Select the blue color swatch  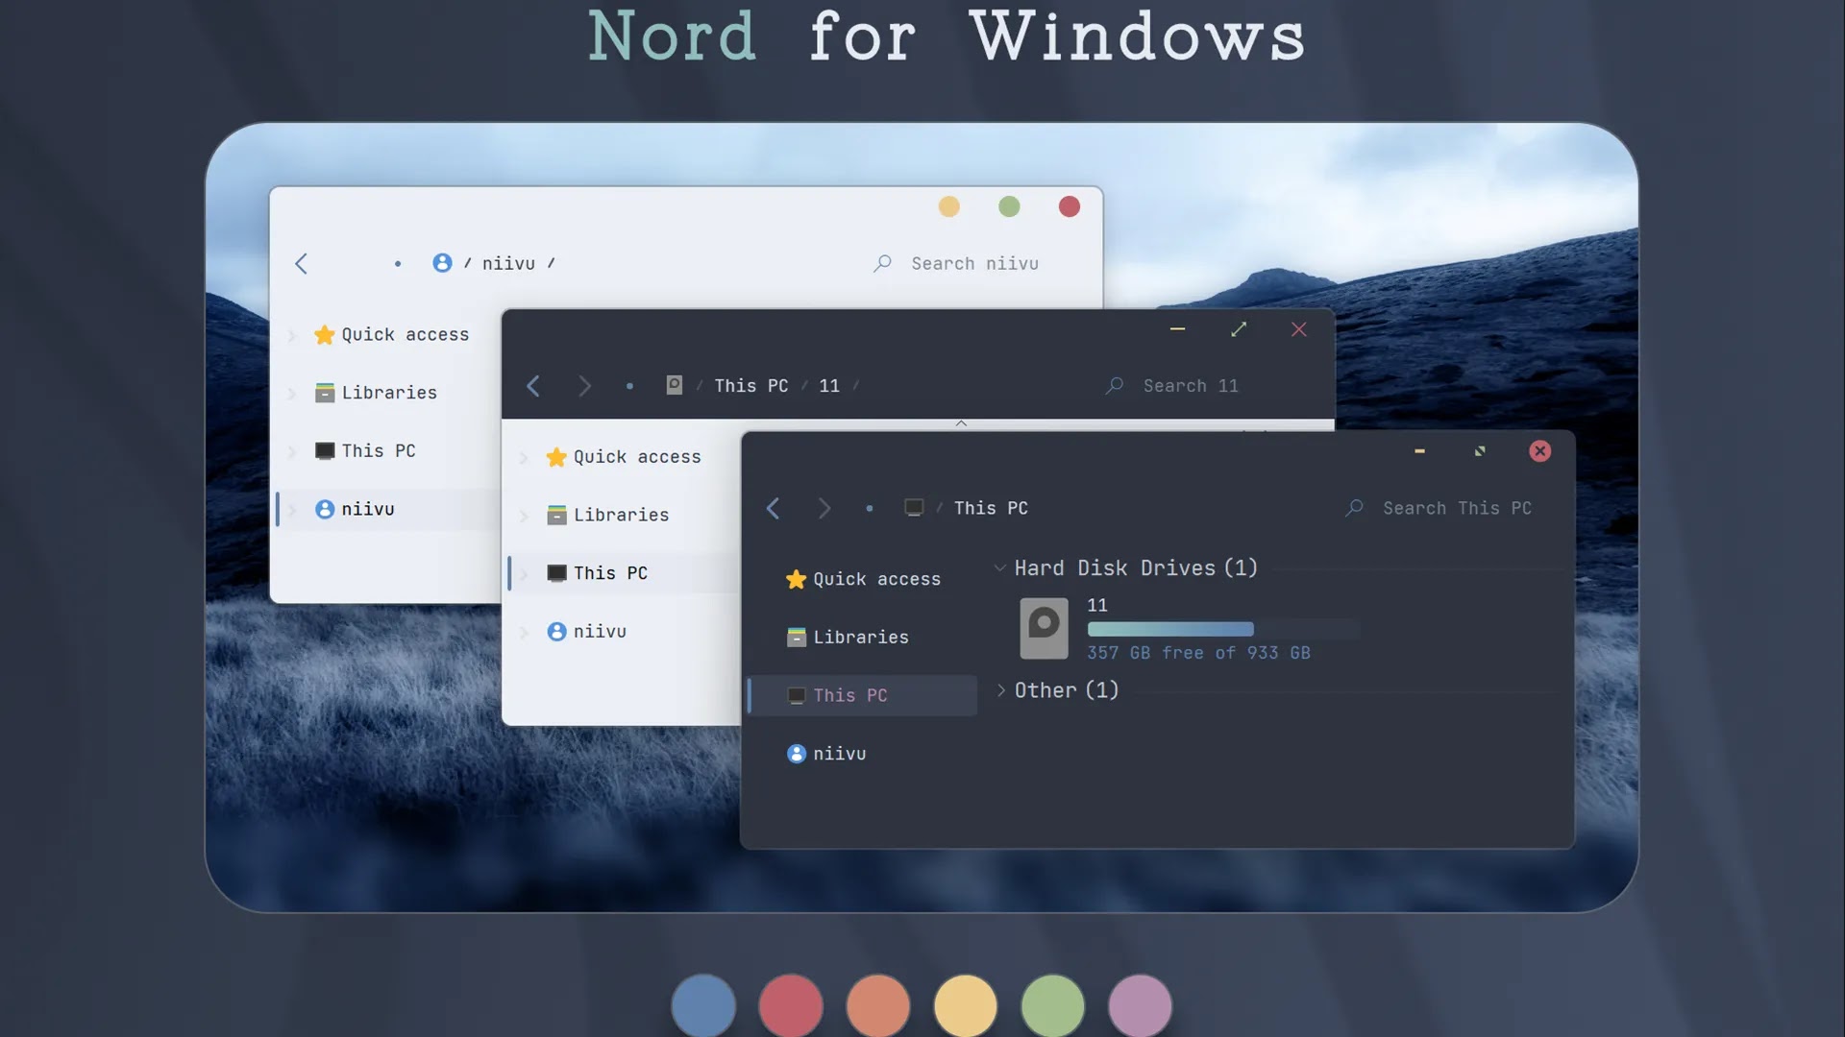point(703,1005)
